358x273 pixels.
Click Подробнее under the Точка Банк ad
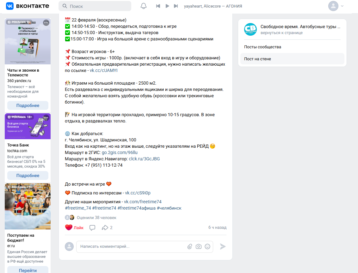pos(28,175)
